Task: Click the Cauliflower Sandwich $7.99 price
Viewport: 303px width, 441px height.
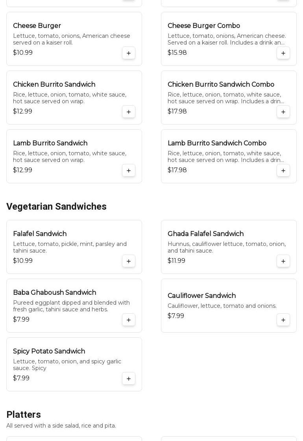Action: tap(176, 316)
